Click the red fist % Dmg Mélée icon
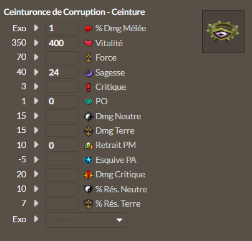252x241 pixels. [x=89, y=29]
